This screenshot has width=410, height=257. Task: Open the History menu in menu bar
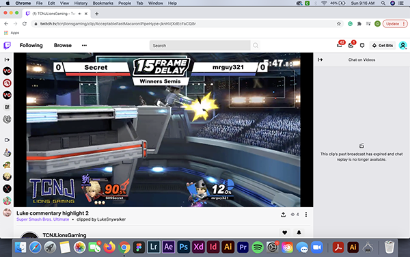pyautogui.click(x=81, y=3)
